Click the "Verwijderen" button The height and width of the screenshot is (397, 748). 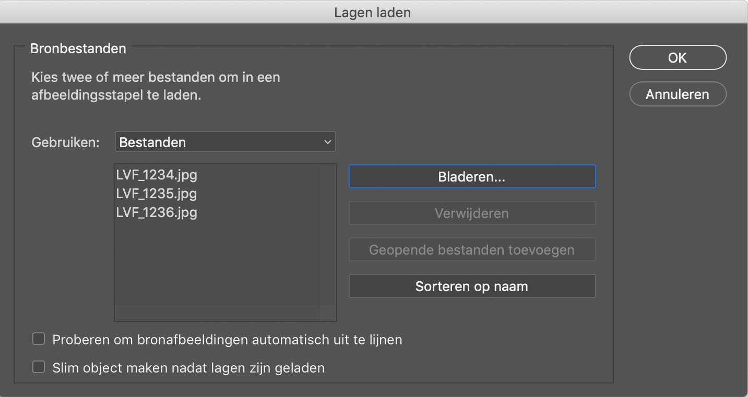pos(471,213)
